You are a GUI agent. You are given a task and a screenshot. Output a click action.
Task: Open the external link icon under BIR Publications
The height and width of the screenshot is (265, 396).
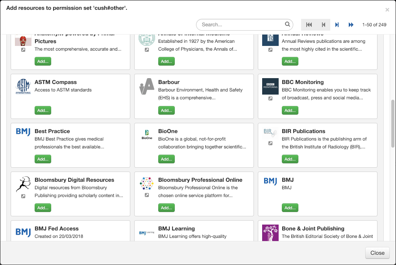click(x=270, y=143)
